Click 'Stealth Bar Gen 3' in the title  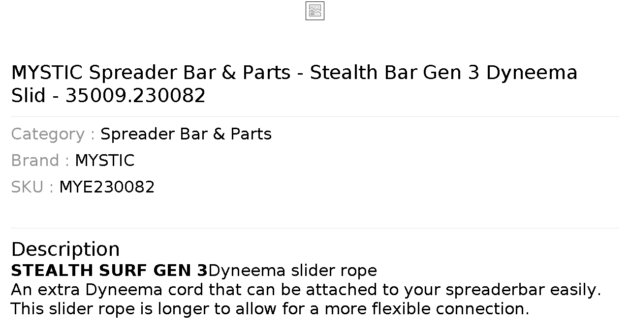point(394,73)
